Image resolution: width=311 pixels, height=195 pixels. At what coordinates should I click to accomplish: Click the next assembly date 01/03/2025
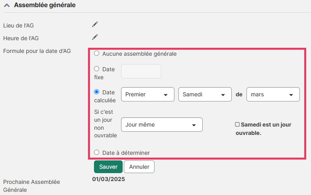tap(109, 179)
